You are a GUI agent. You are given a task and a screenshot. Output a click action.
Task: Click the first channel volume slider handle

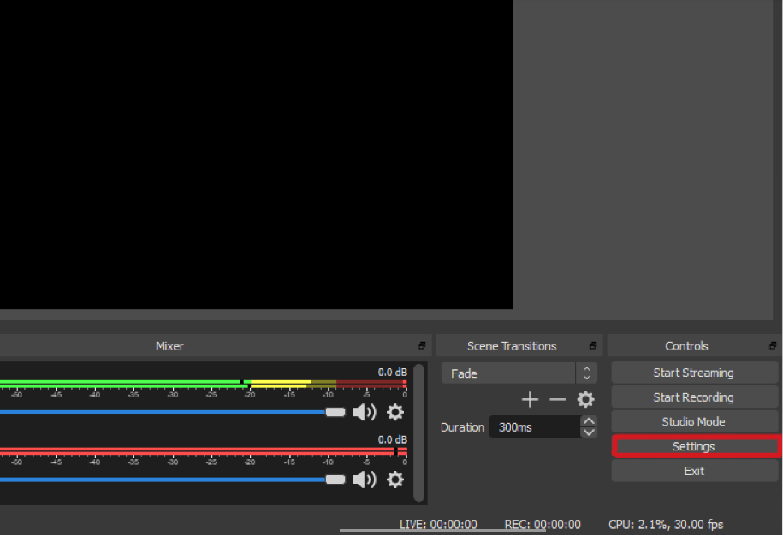[335, 412]
